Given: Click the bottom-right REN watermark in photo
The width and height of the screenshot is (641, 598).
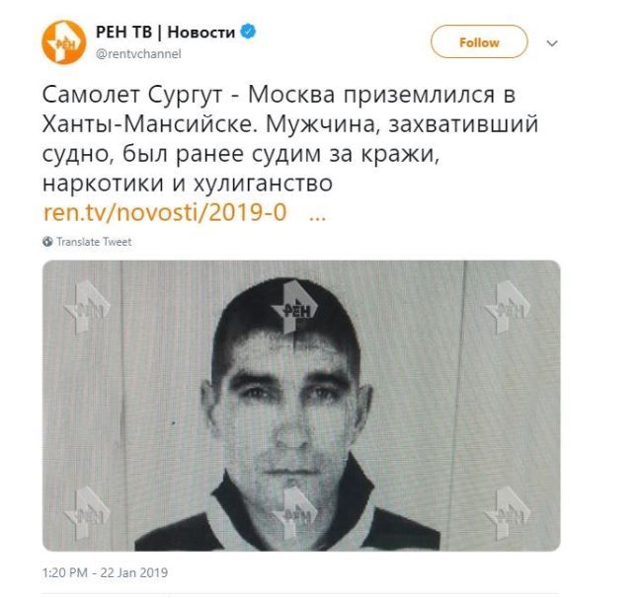Looking at the screenshot, I should click(x=507, y=512).
